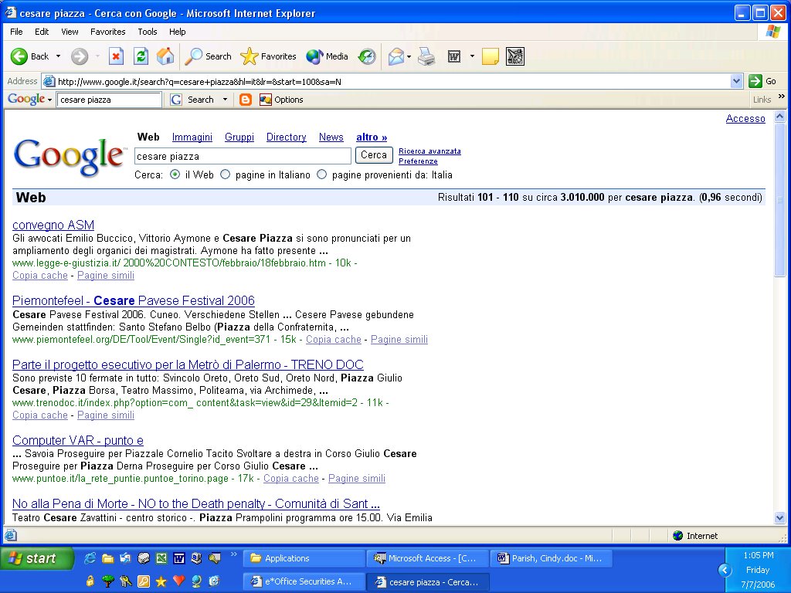The image size is (791, 593).
Task: Open the Edit menu
Action: point(42,31)
